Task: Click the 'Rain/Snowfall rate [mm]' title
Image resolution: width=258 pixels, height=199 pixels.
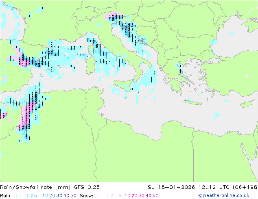Action: (x=35, y=187)
